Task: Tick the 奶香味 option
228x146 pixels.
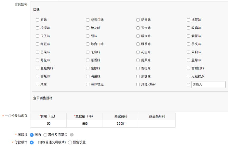Action: [x=138, y=20]
